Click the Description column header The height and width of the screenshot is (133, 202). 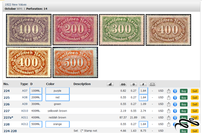82,84
